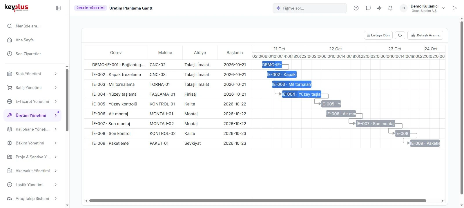Expand E-Ticaret Yönetimi chevron
Screen dimensions: 464x208
click(56, 101)
